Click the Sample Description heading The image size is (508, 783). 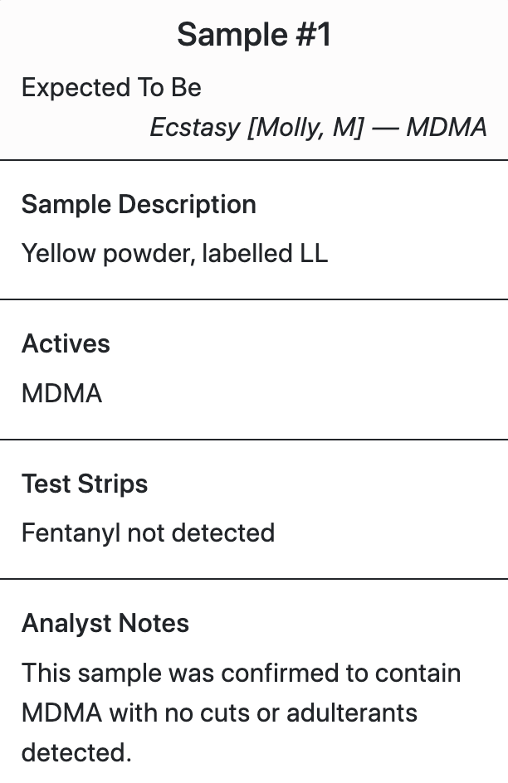[x=139, y=205]
